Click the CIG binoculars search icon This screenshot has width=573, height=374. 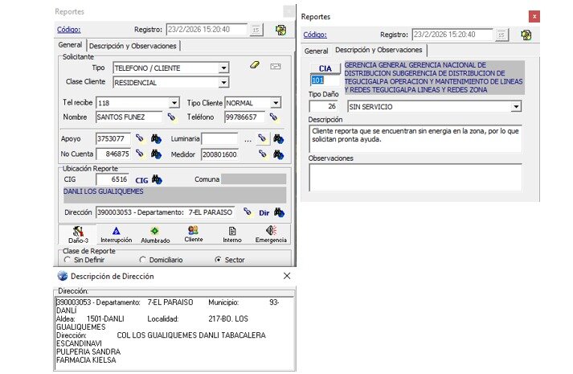coord(157,179)
